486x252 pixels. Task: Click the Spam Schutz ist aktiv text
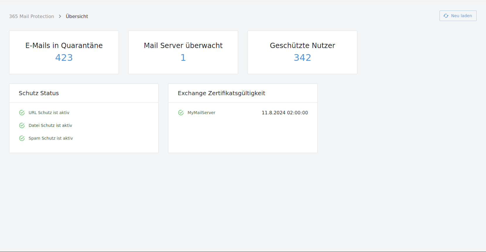coord(51,138)
